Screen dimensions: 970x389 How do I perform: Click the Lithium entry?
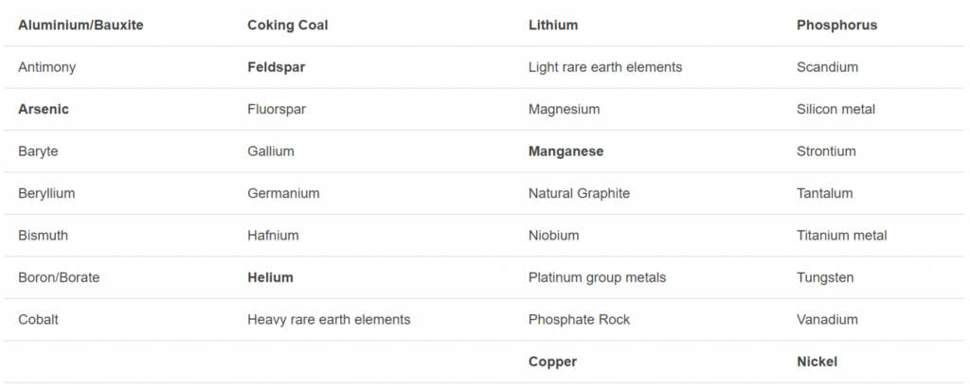(553, 26)
